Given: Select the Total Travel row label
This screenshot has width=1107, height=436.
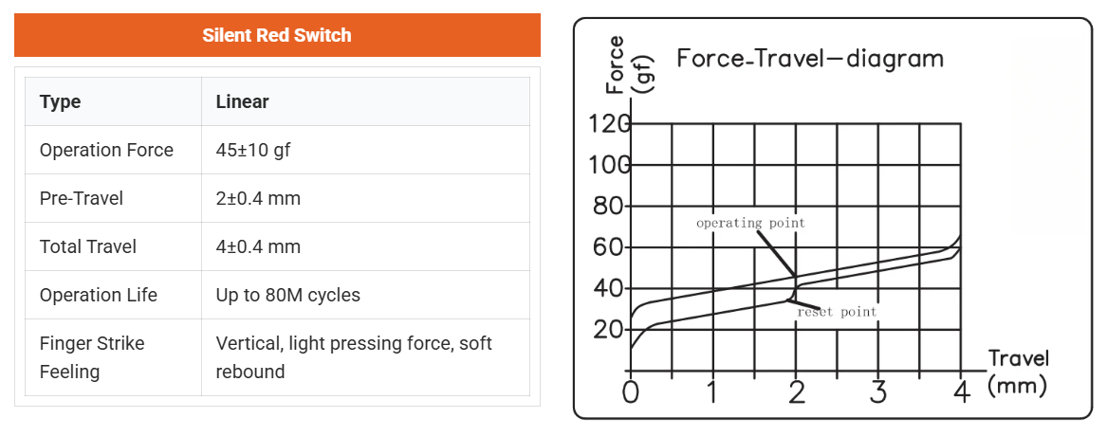Looking at the screenshot, I should (x=88, y=247).
